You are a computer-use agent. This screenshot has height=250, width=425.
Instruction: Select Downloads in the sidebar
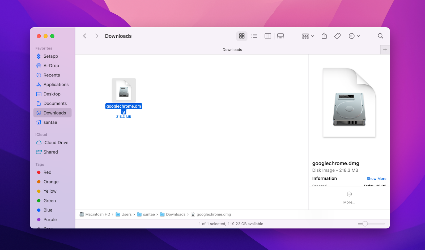pyautogui.click(x=53, y=113)
